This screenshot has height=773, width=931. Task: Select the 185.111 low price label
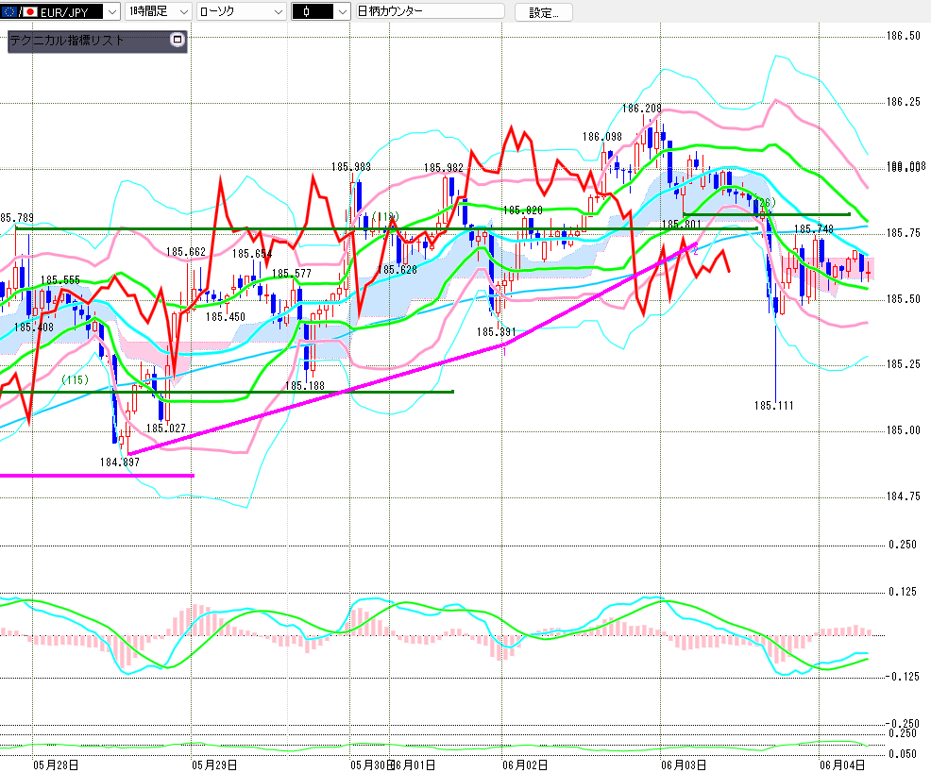click(773, 406)
